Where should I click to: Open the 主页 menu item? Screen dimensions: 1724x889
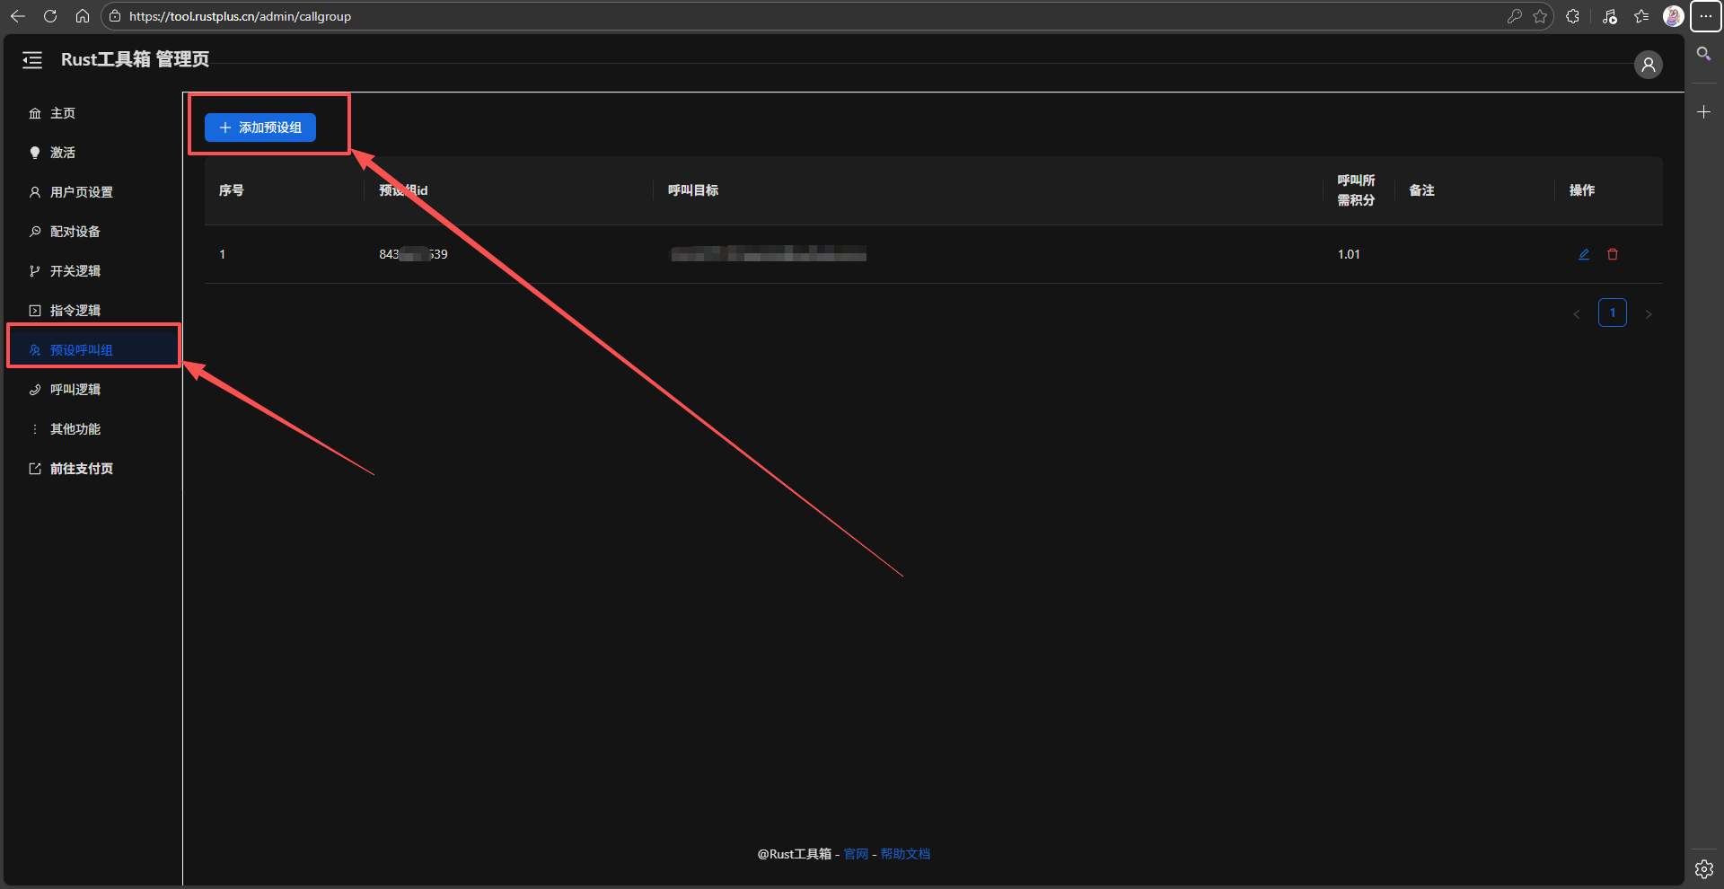pyautogui.click(x=63, y=113)
